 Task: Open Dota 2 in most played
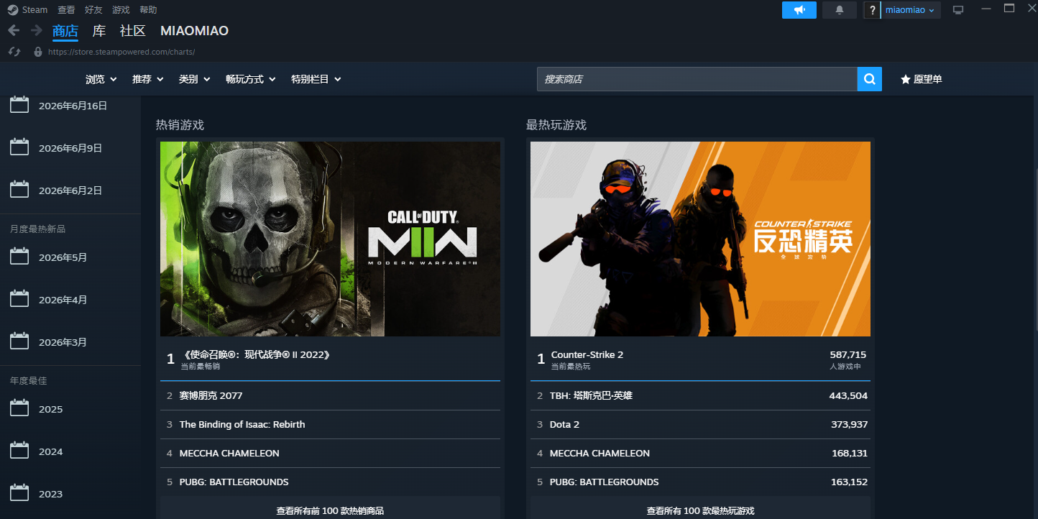click(700, 424)
